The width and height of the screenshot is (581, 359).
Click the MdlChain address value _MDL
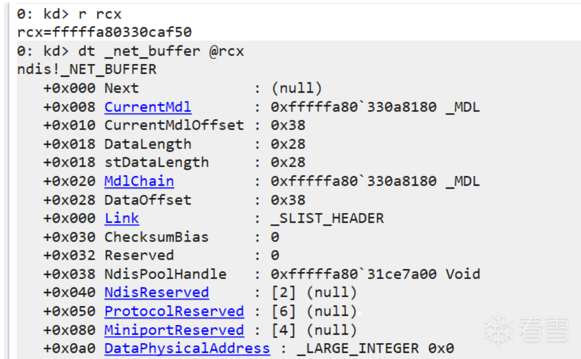tap(376, 181)
